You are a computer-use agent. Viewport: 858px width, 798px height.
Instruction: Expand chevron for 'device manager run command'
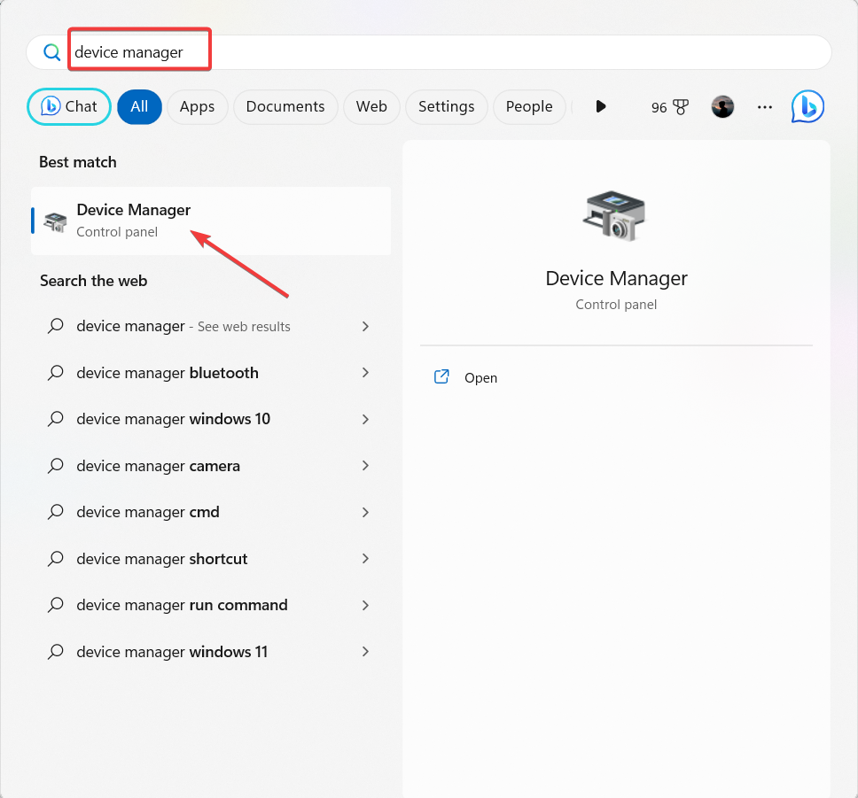tap(365, 606)
